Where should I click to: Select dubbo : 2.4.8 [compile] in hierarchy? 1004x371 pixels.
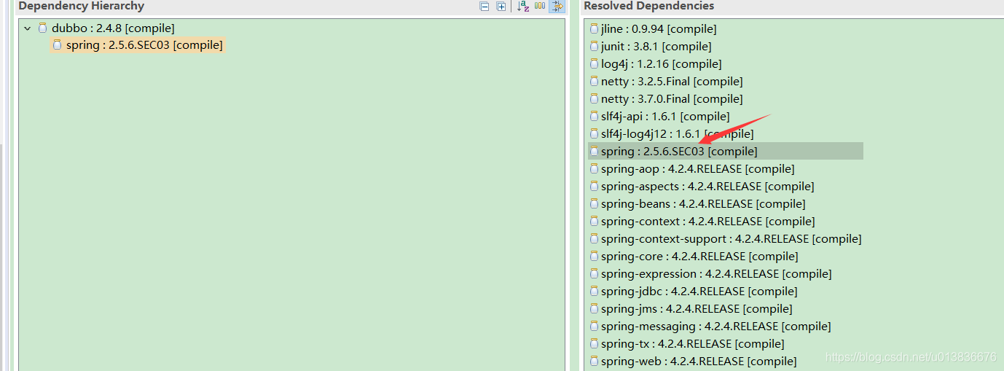[x=113, y=28]
